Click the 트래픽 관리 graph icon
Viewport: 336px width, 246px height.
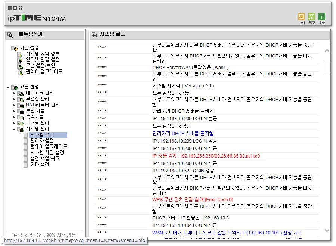click(21, 124)
